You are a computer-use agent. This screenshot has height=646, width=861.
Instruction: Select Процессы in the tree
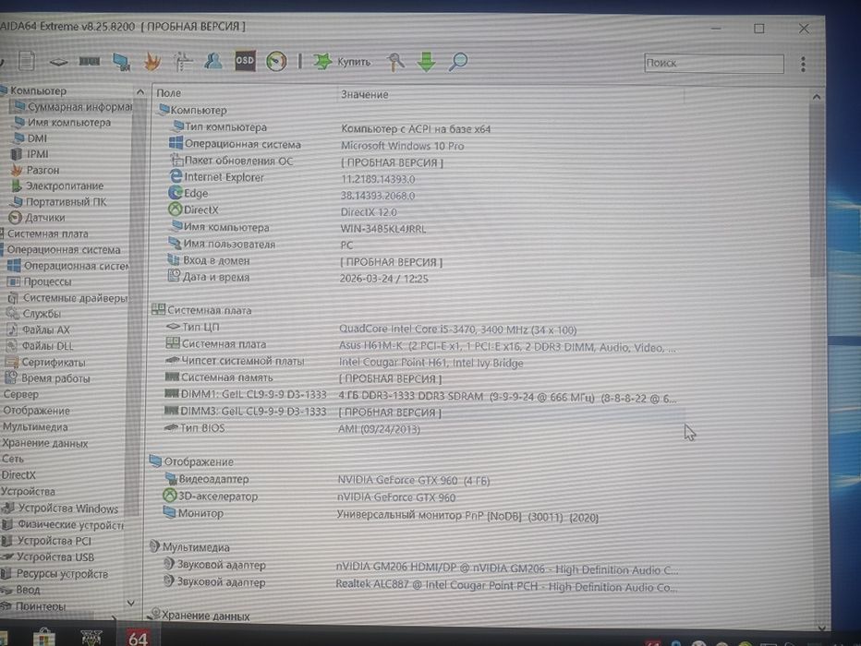click(x=40, y=281)
